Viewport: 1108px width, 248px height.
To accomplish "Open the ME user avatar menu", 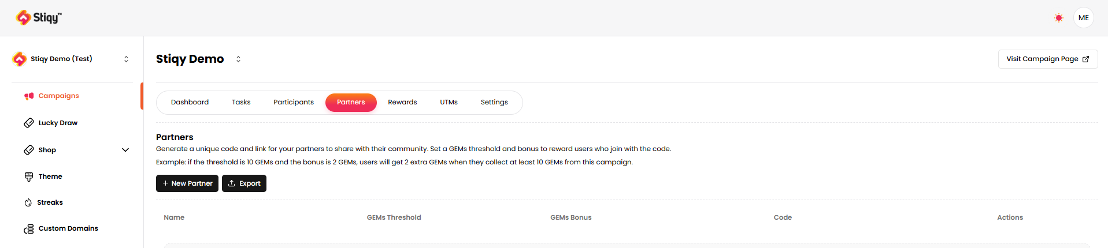I will [1083, 18].
